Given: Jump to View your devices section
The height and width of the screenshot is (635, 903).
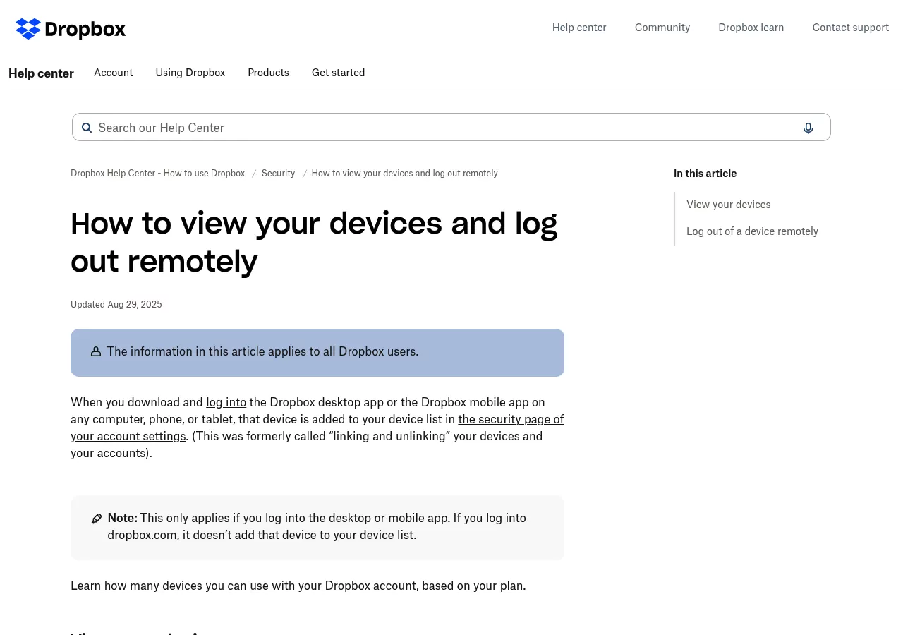Looking at the screenshot, I should (x=729, y=205).
